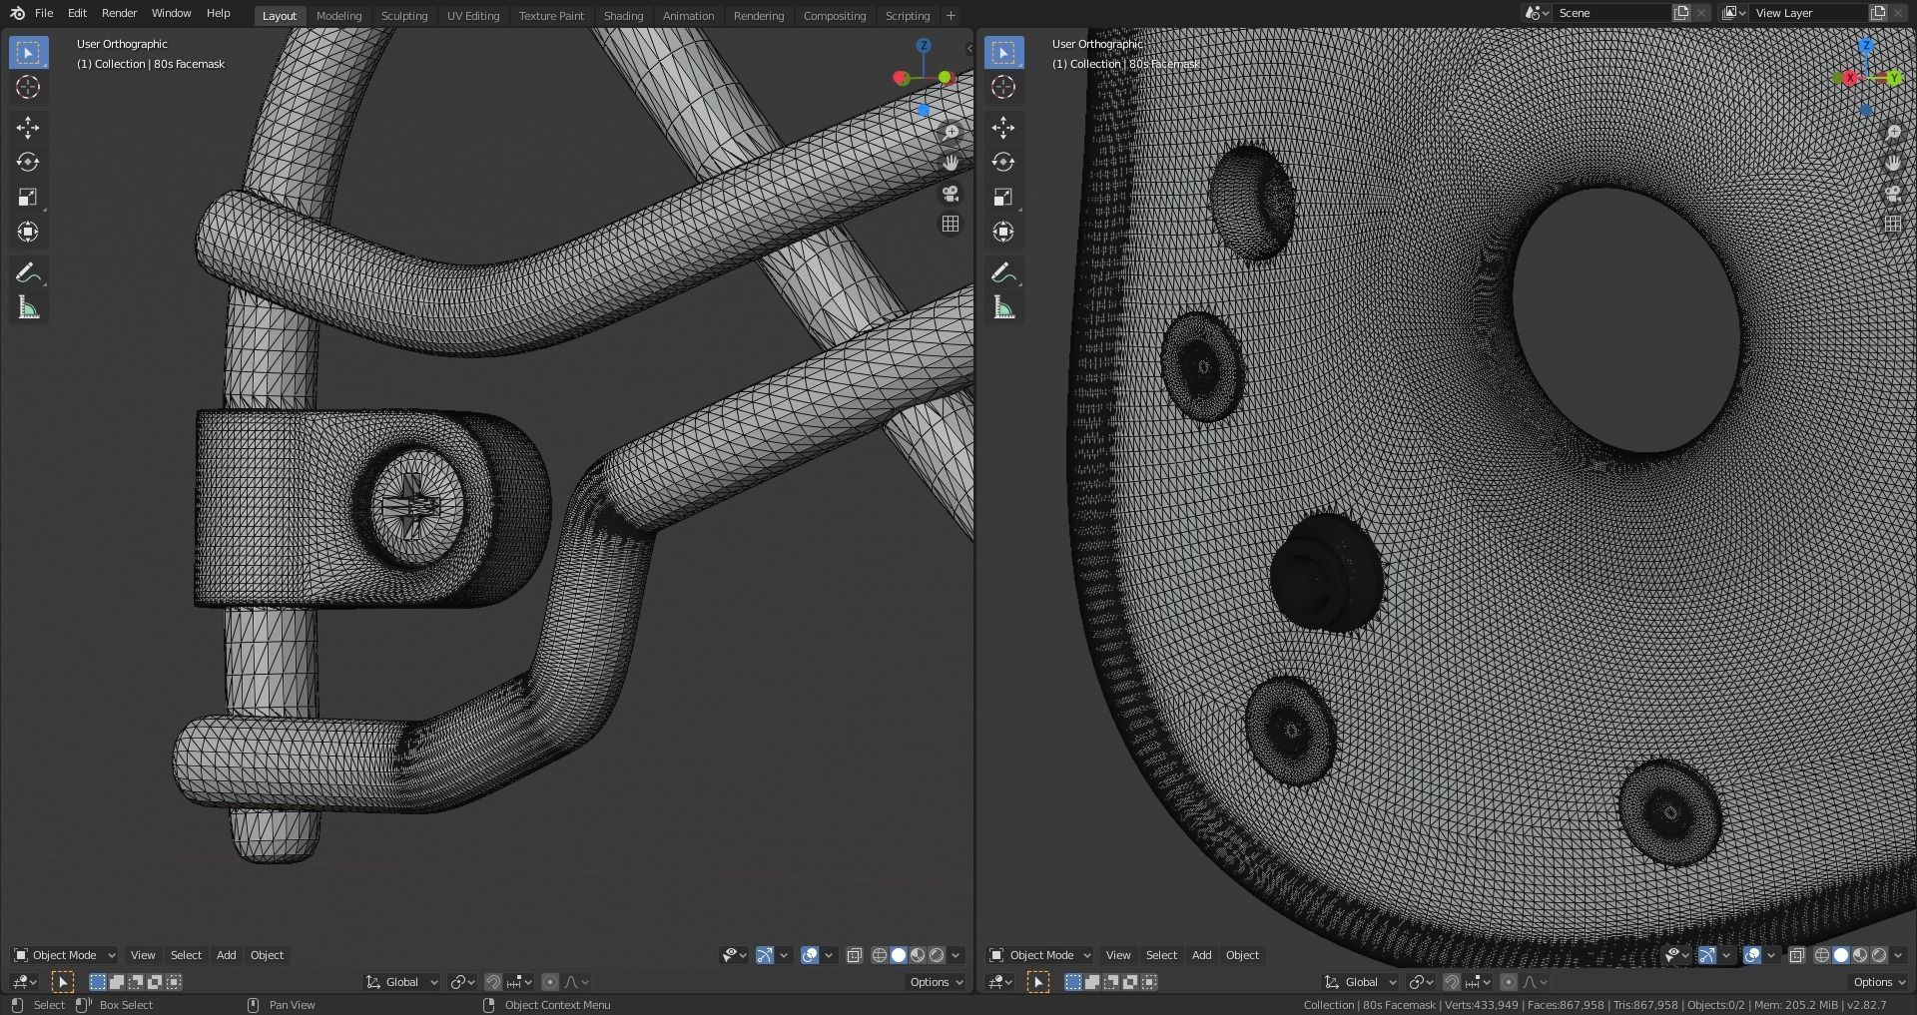Open the Scripting workspace tab
The width and height of the screenshot is (1917, 1015).
tap(908, 16)
